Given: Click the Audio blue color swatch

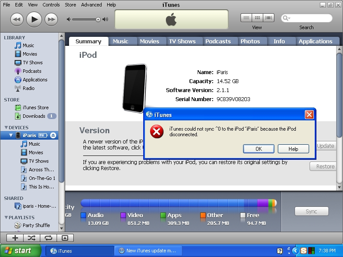Looking at the screenshot, I should pyautogui.click(x=83, y=215).
